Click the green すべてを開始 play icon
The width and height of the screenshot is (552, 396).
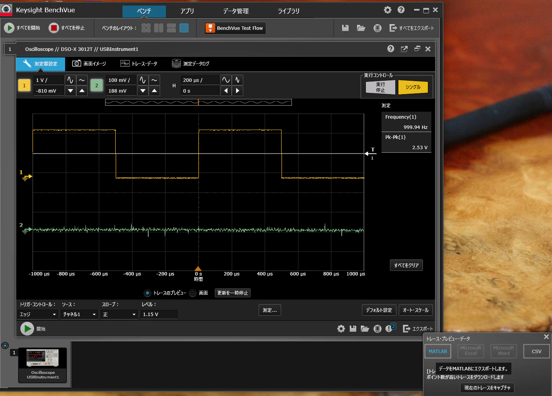point(9,28)
